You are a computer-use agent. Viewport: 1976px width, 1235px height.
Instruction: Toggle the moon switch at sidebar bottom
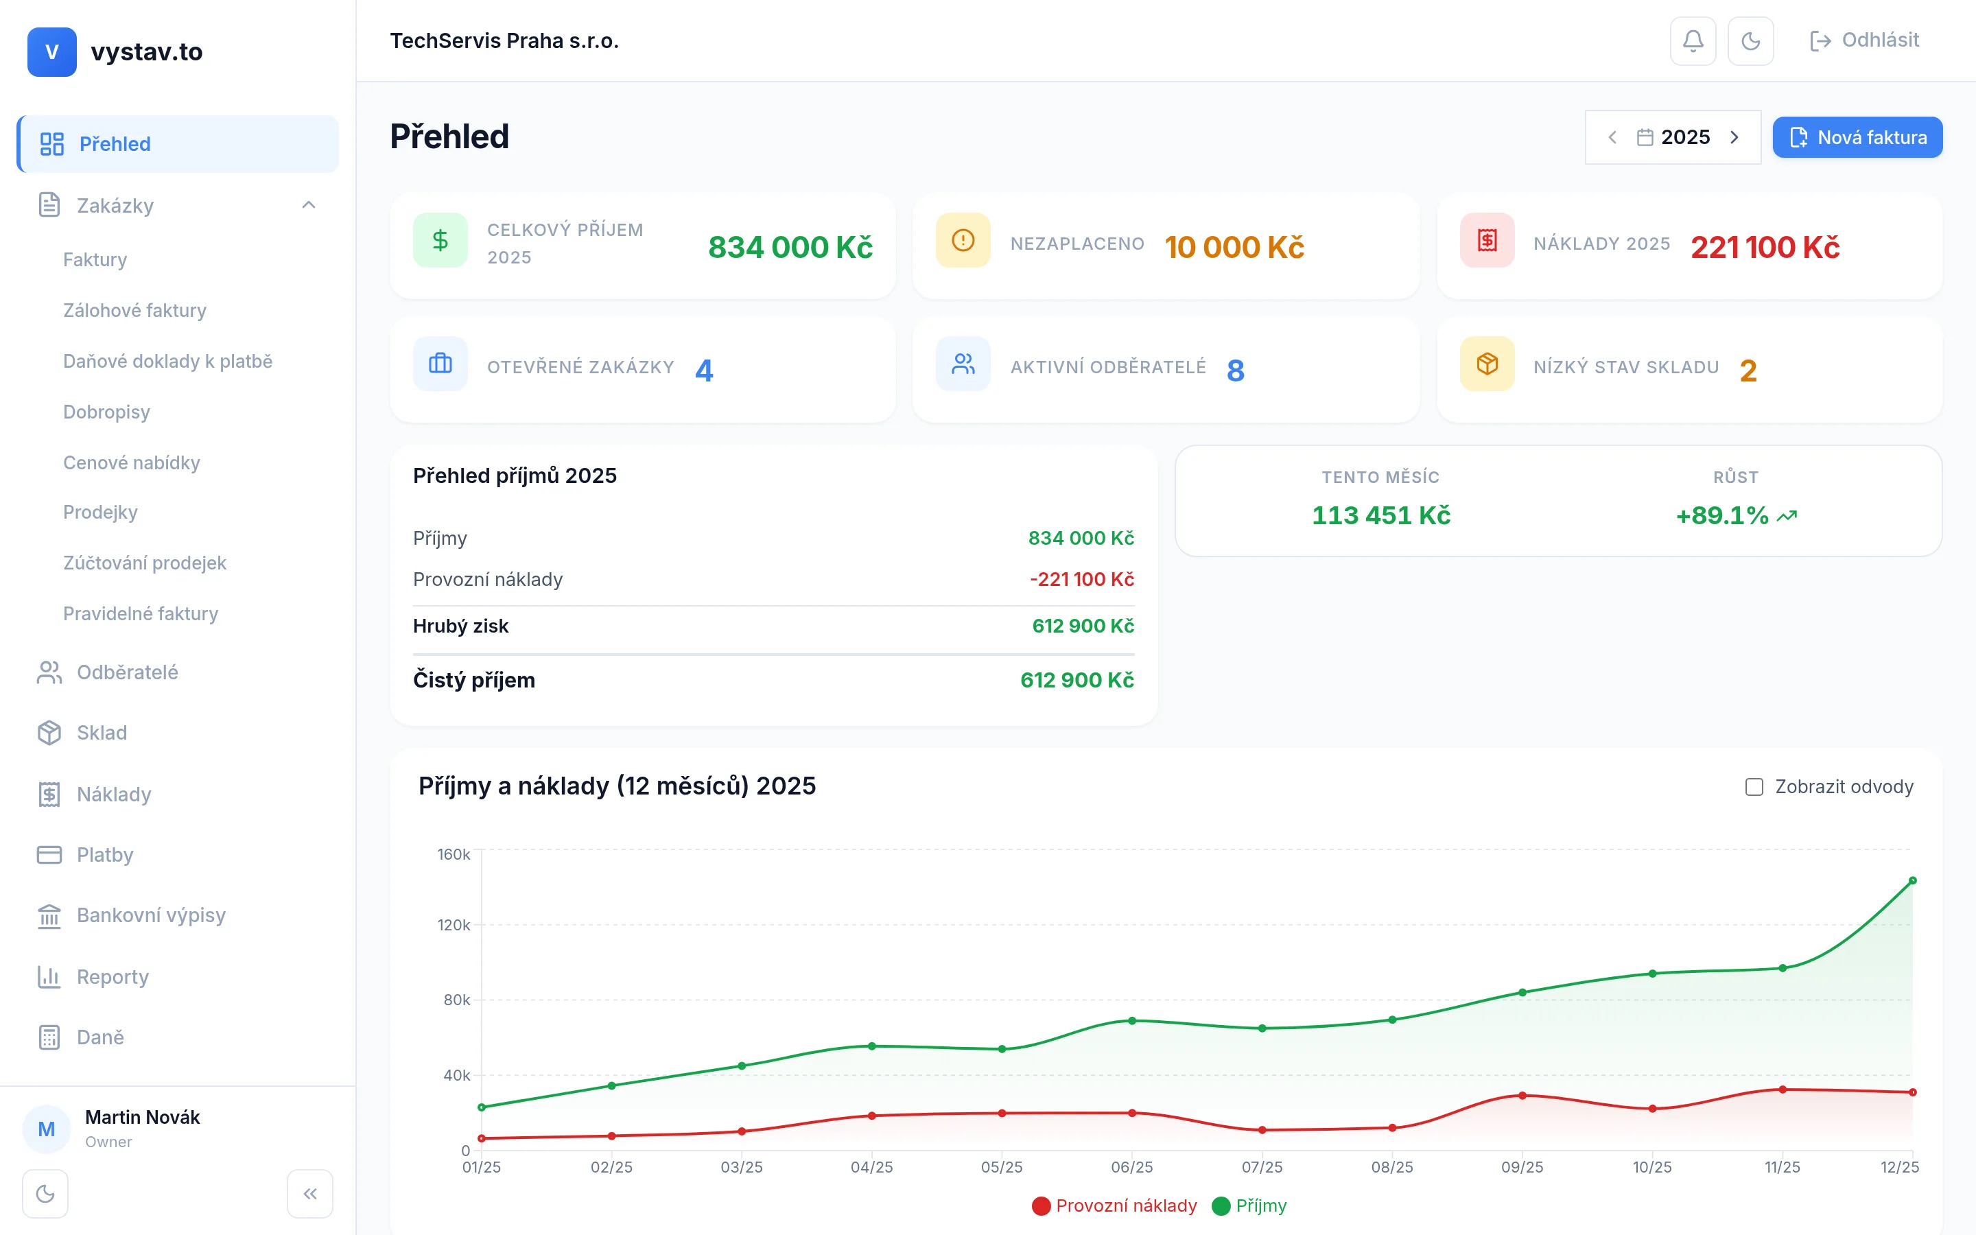[x=45, y=1193]
